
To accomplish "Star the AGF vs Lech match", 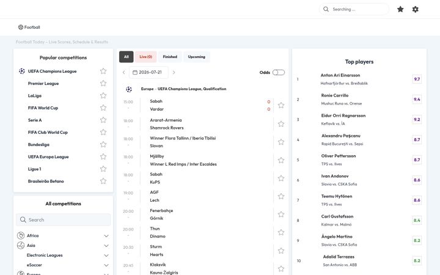I will (x=281, y=196).
